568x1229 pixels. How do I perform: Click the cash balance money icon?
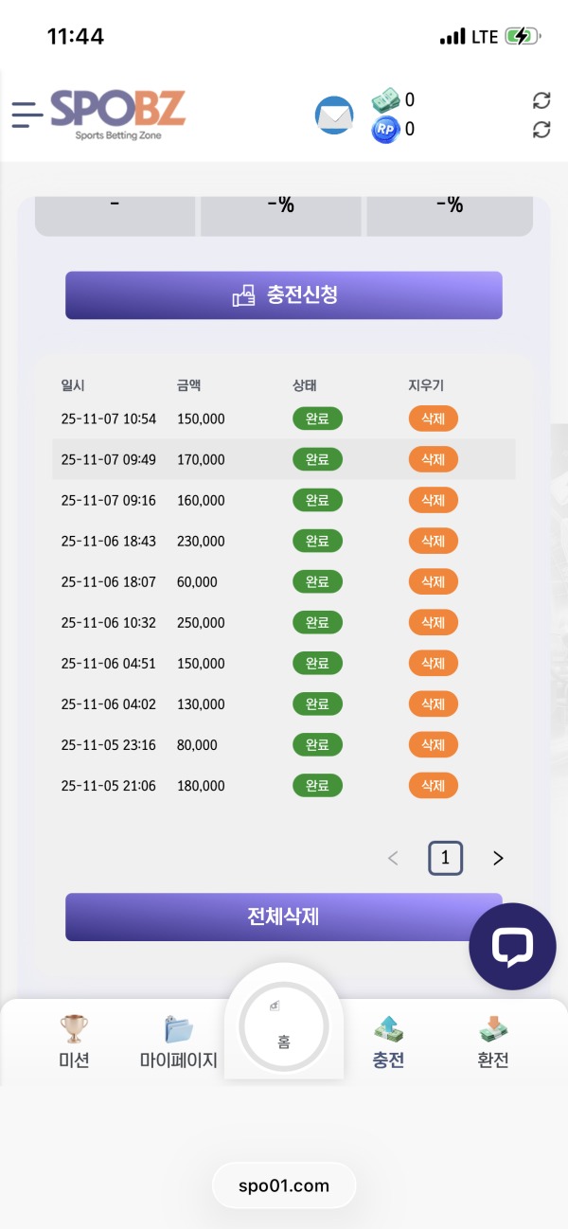[382, 99]
